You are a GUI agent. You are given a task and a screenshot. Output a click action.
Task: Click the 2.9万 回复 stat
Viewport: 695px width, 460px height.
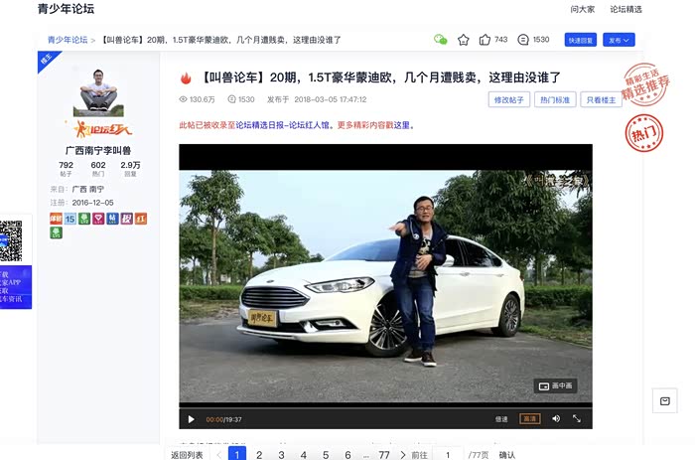click(x=130, y=169)
